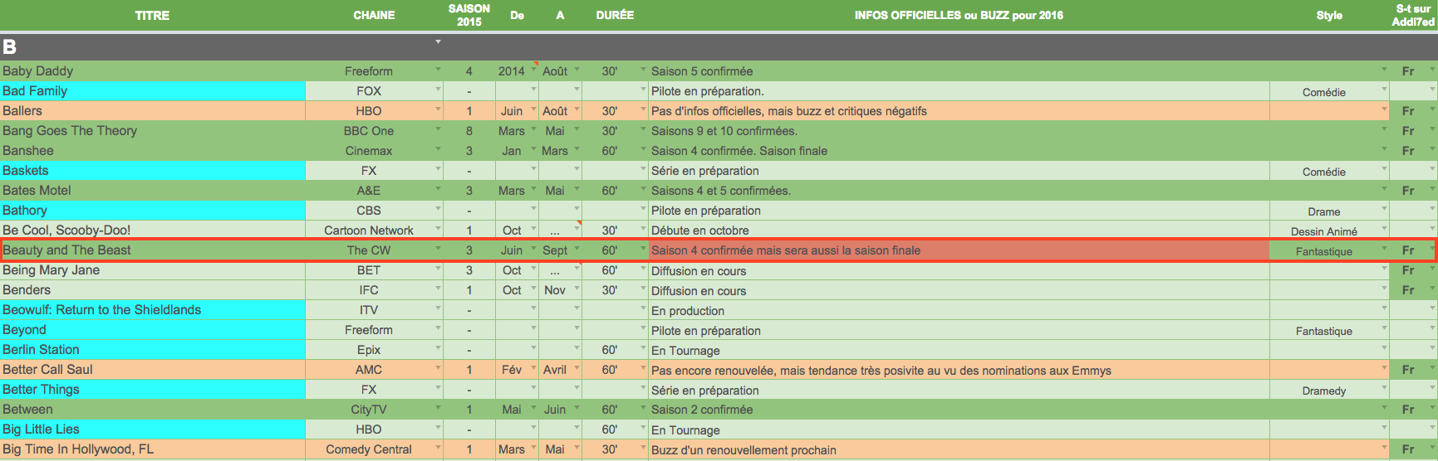
Task: Click the Dessin Animé style cell
Action: pos(1323,231)
